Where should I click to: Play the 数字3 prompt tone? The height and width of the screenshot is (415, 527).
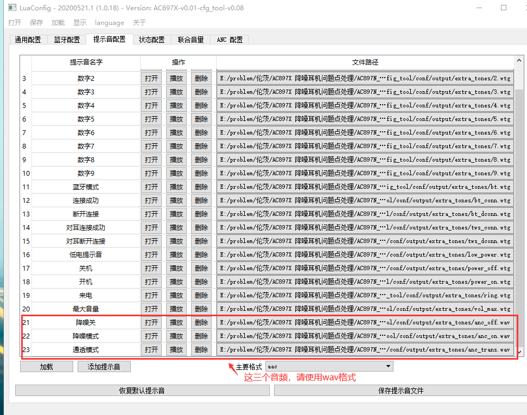(x=176, y=92)
